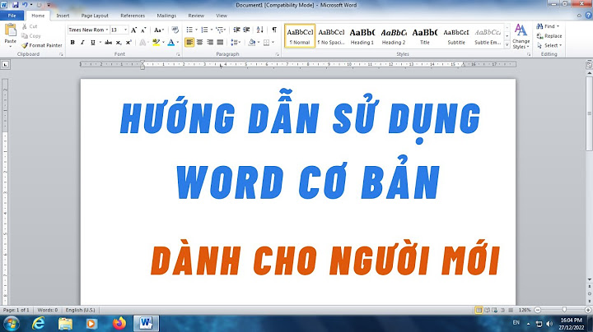Toggle Italic formatting
Image resolution: width=593 pixels, height=332 pixels.
coord(82,42)
